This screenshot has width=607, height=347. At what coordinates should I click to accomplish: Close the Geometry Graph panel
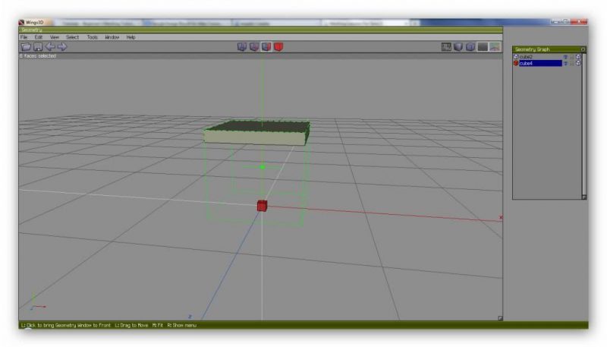coord(583,49)
